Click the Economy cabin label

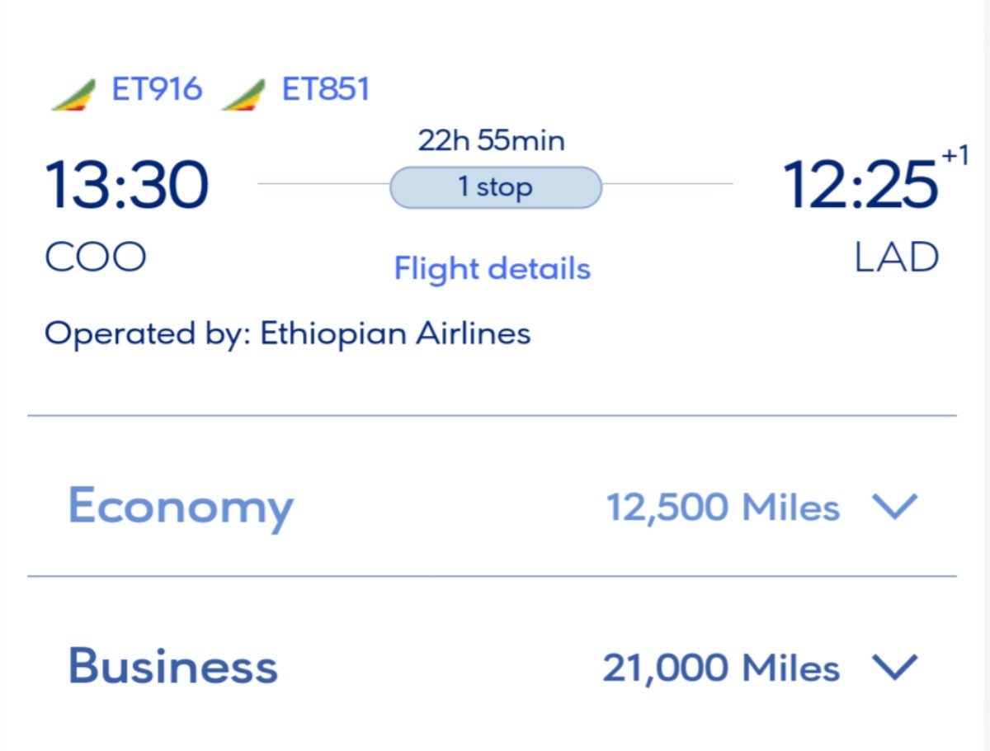tap(180, 506)
